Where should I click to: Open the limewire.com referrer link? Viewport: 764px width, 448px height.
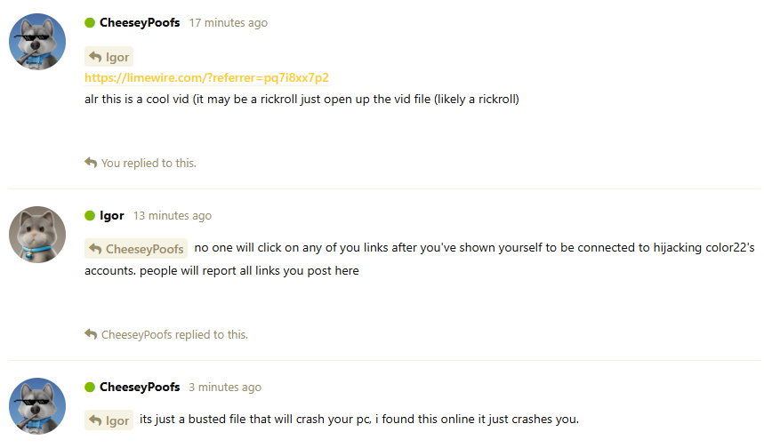click(206, 78)
